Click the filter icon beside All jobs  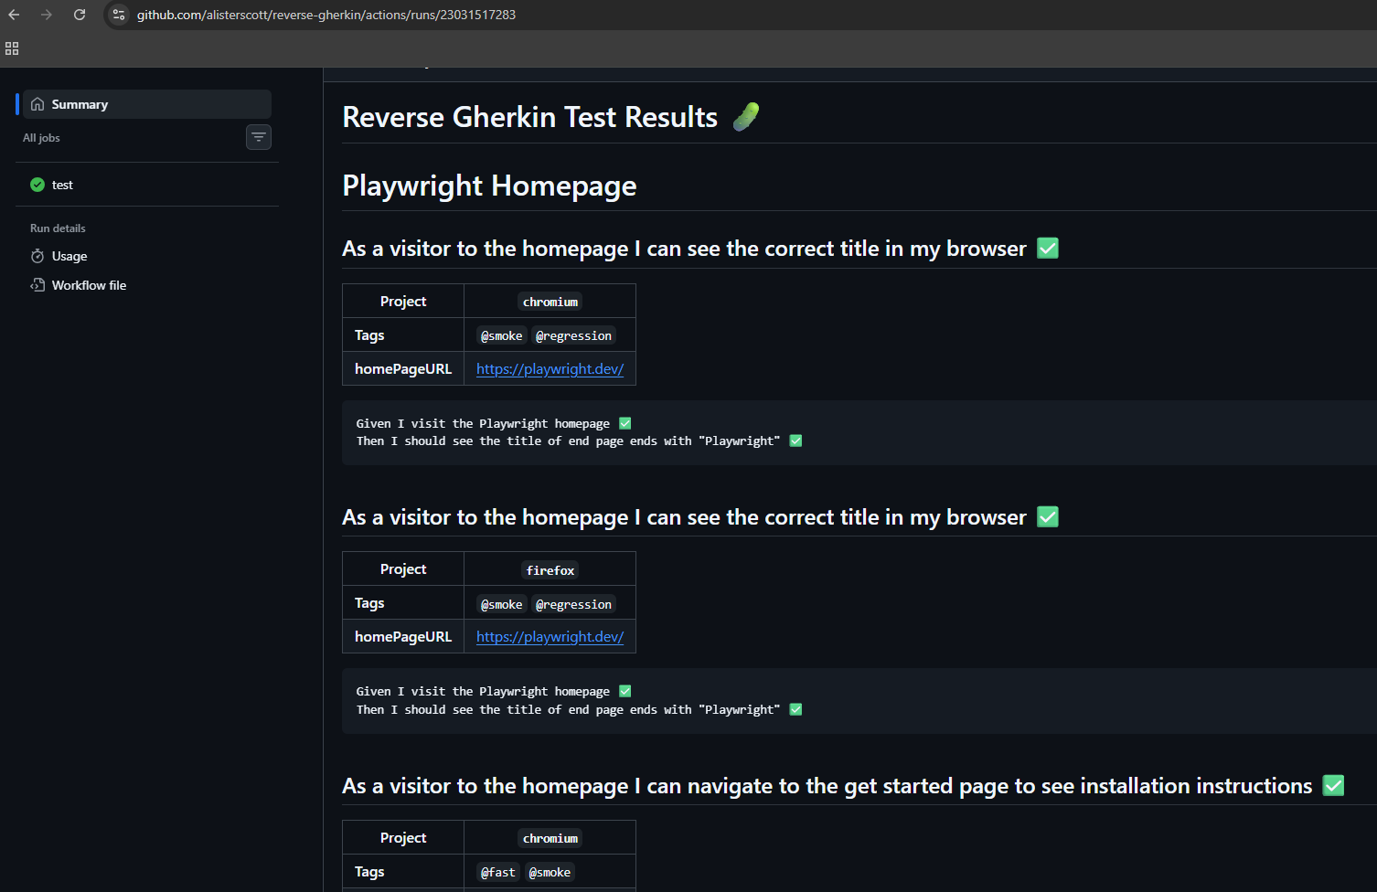coord(259,137)
